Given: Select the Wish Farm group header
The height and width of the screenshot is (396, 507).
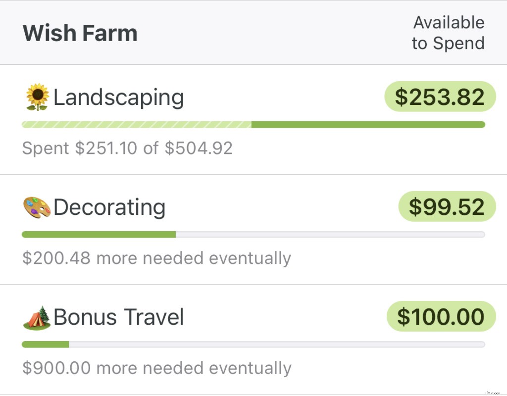Looking at the screenshot, I should 80,33.
